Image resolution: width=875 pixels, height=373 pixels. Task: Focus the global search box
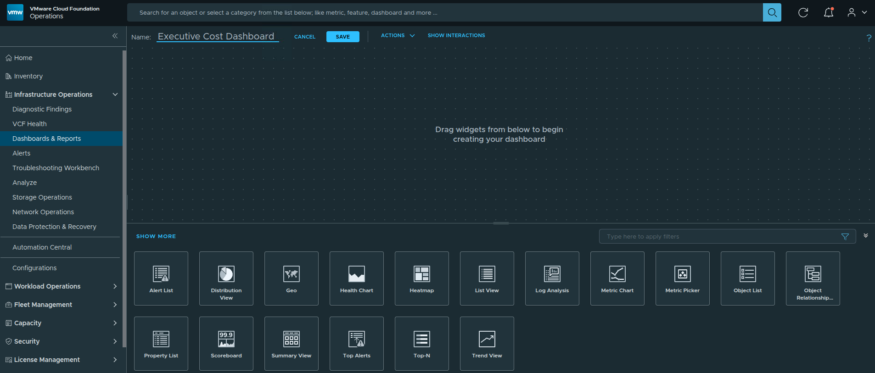445,12
